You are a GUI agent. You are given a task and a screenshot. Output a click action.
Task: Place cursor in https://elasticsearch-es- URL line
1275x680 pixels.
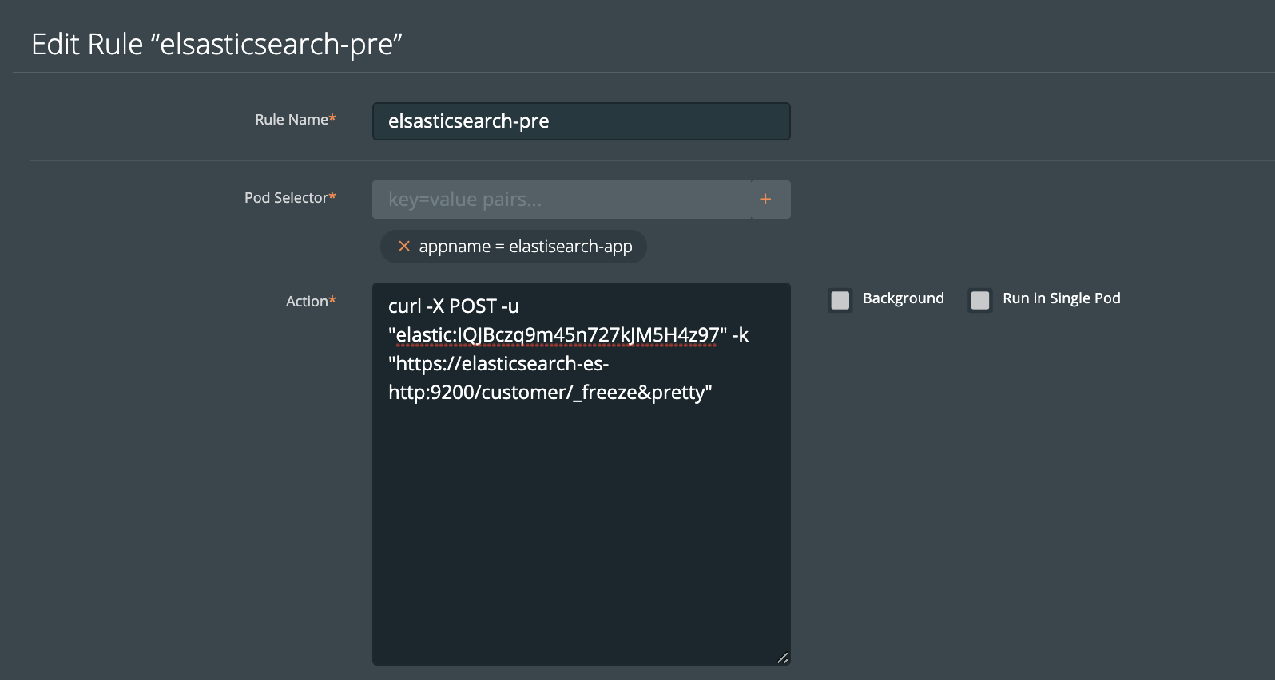pyautogui.click(x=498, y=364)
